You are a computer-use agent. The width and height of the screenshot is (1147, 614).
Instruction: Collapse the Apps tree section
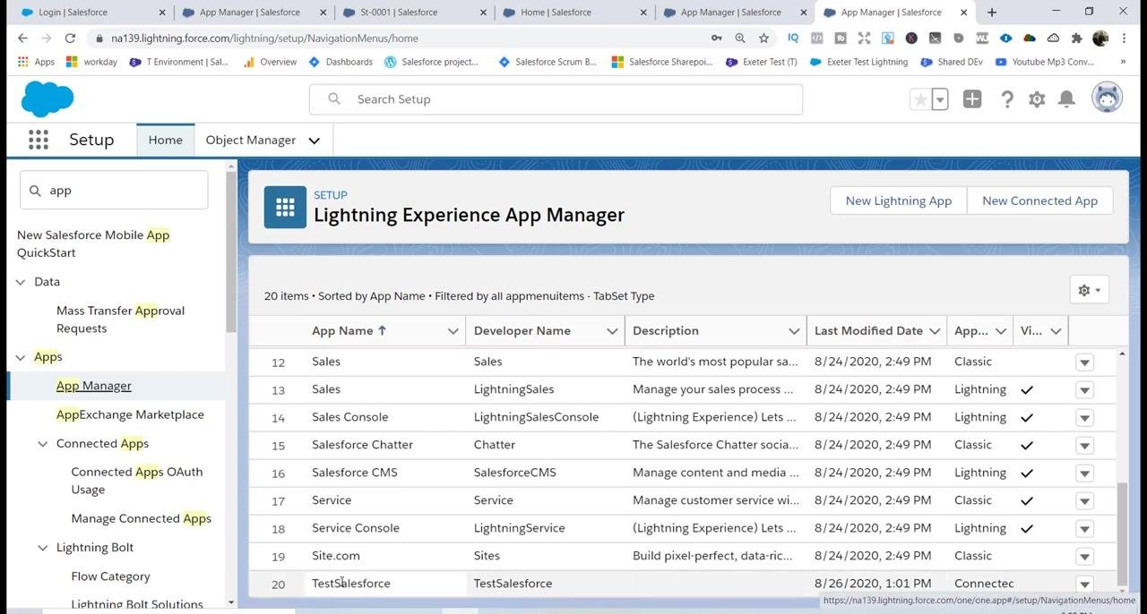coord(21,357)
